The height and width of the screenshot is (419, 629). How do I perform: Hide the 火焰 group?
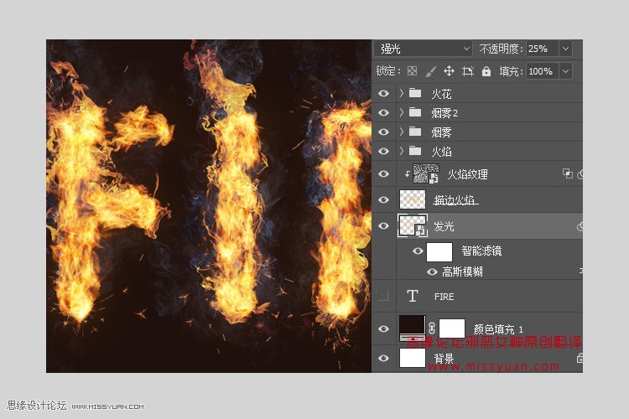point(383,151)
